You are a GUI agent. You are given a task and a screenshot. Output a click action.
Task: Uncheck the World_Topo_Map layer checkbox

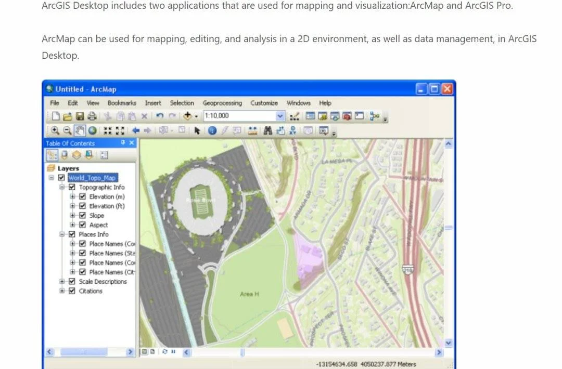61,178
